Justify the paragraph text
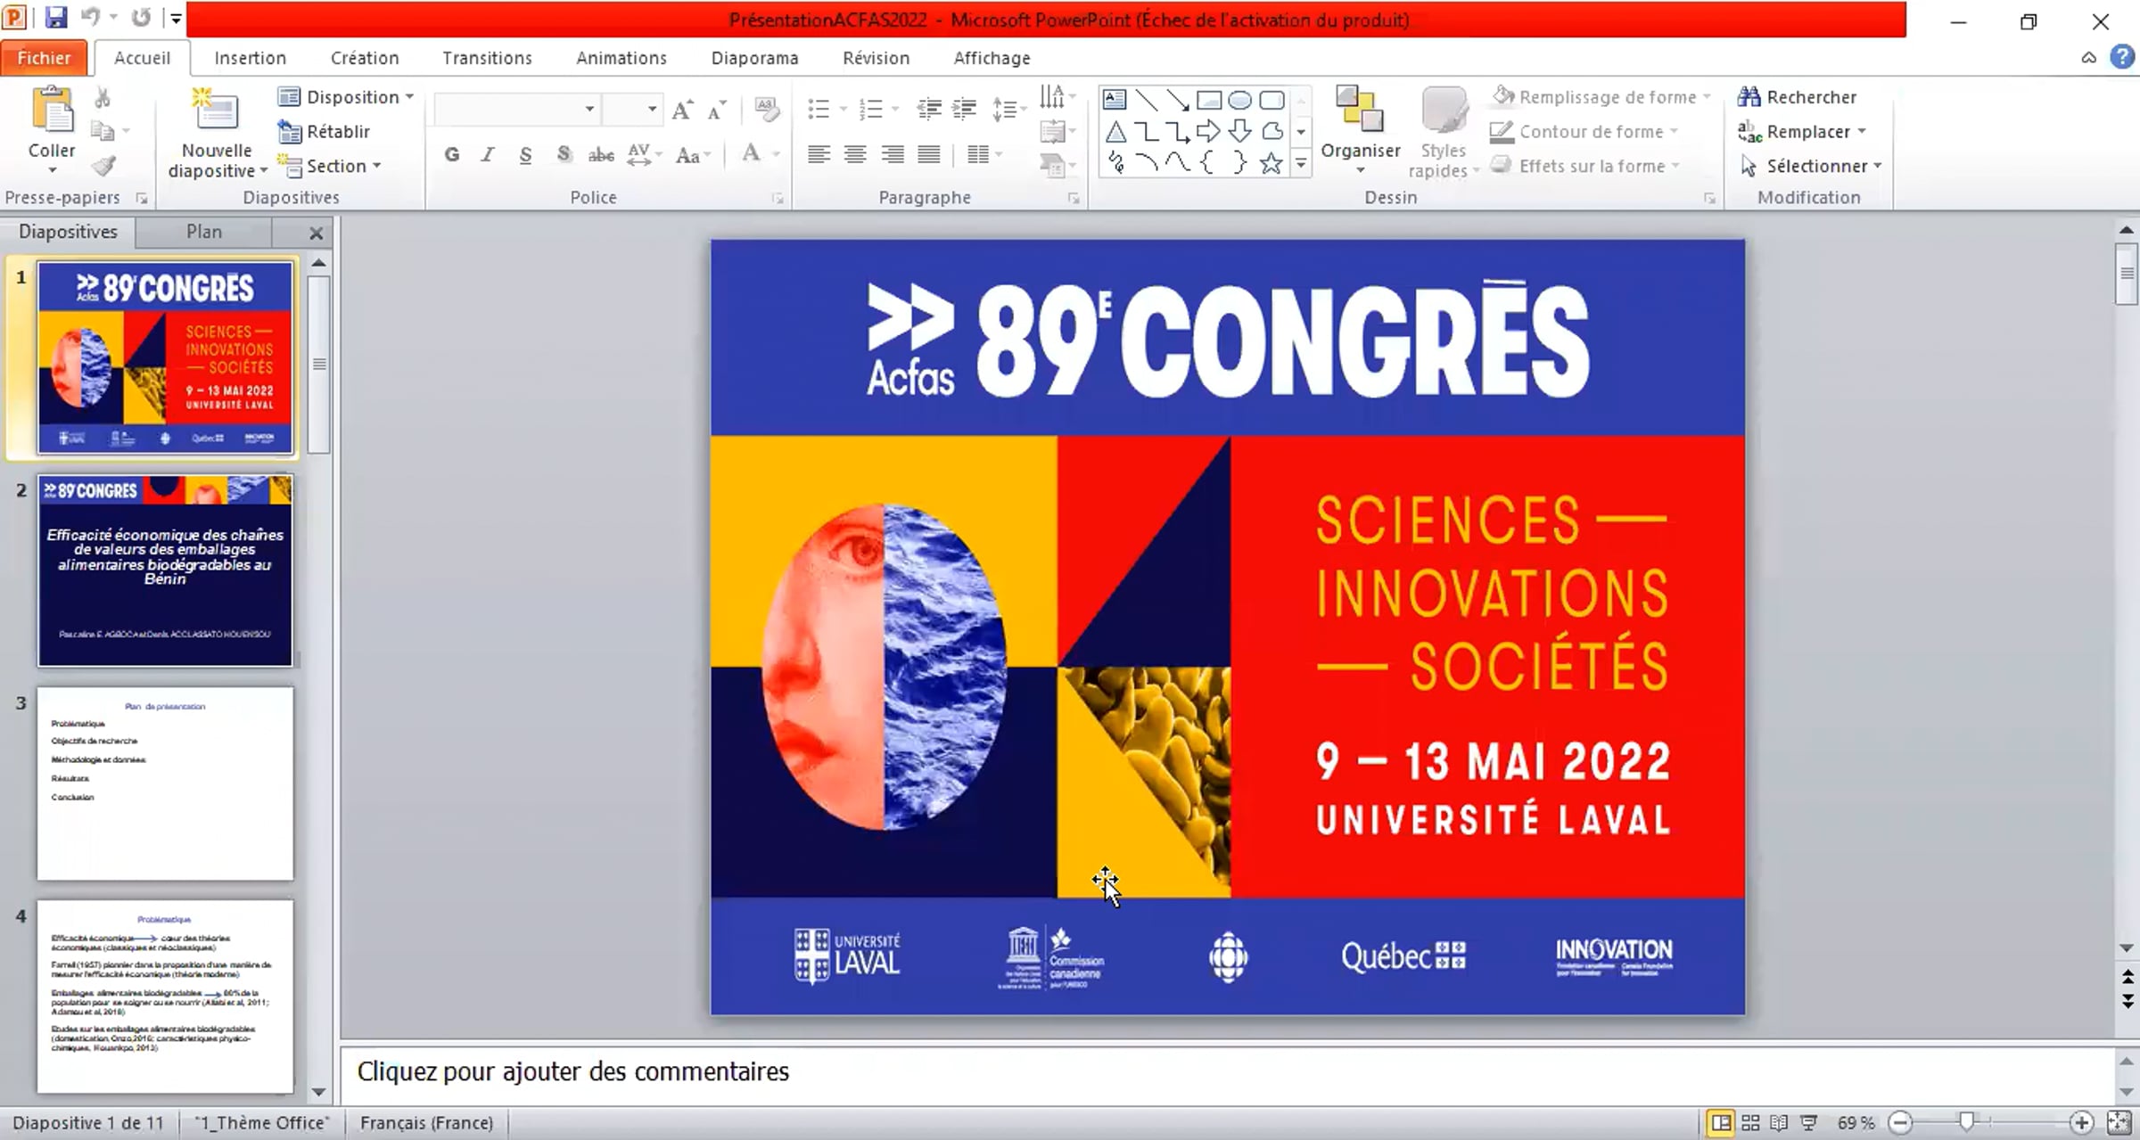 pos(929,155)
